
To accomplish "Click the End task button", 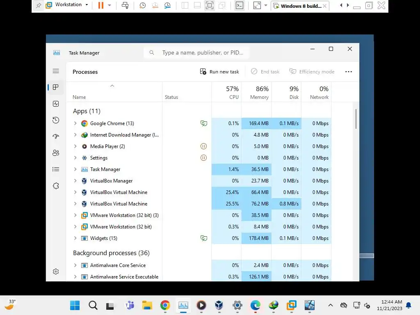I will 265,72.
